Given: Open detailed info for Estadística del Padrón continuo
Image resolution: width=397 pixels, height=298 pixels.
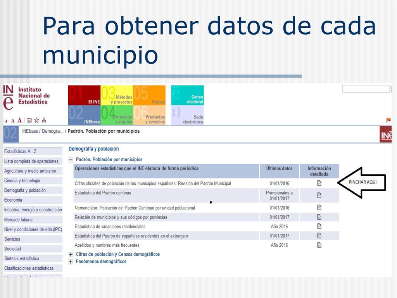Looking at the screenshot, I should [319, 196].
